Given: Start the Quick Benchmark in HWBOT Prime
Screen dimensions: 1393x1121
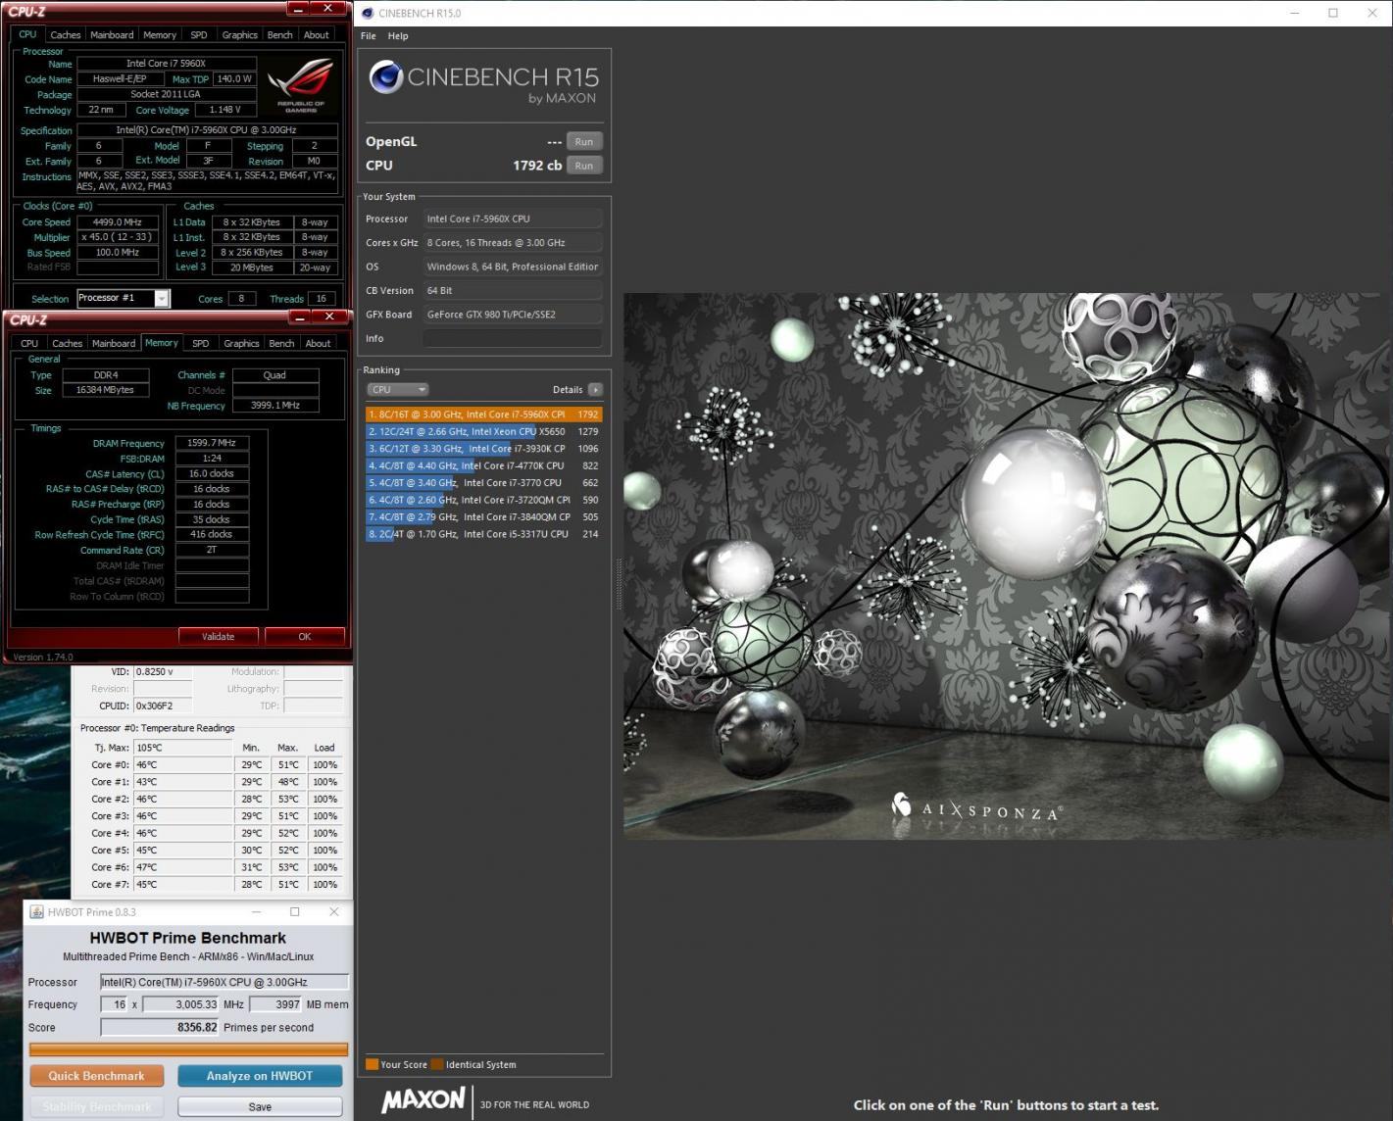Looking at the screenshot, I should coord(96,1076).
